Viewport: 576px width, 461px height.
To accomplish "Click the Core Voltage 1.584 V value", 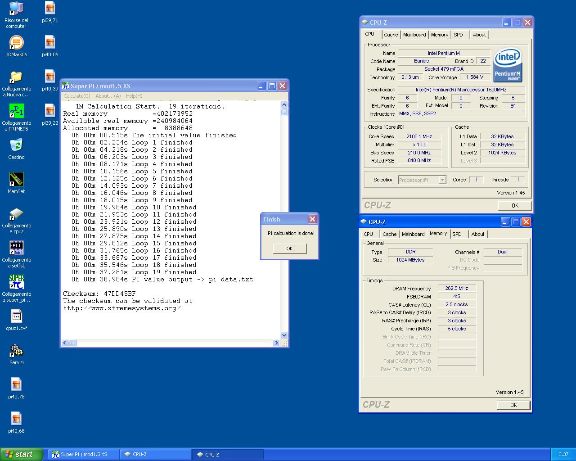I will pos(475,77).
